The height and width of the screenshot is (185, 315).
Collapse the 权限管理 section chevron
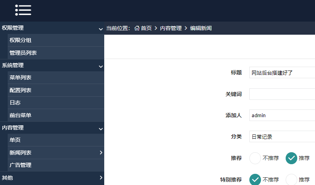100,29
